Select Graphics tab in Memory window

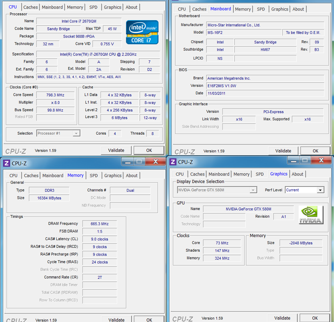click(113, 175)
